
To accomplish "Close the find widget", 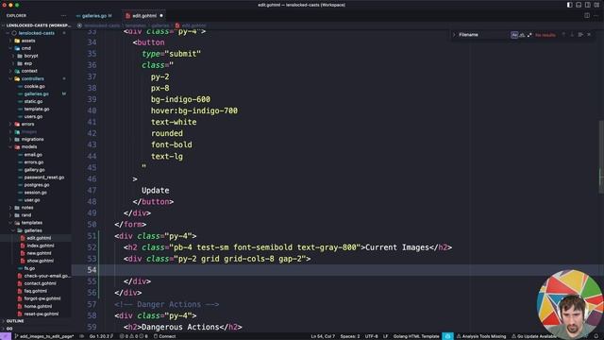I will coord(589,35).
